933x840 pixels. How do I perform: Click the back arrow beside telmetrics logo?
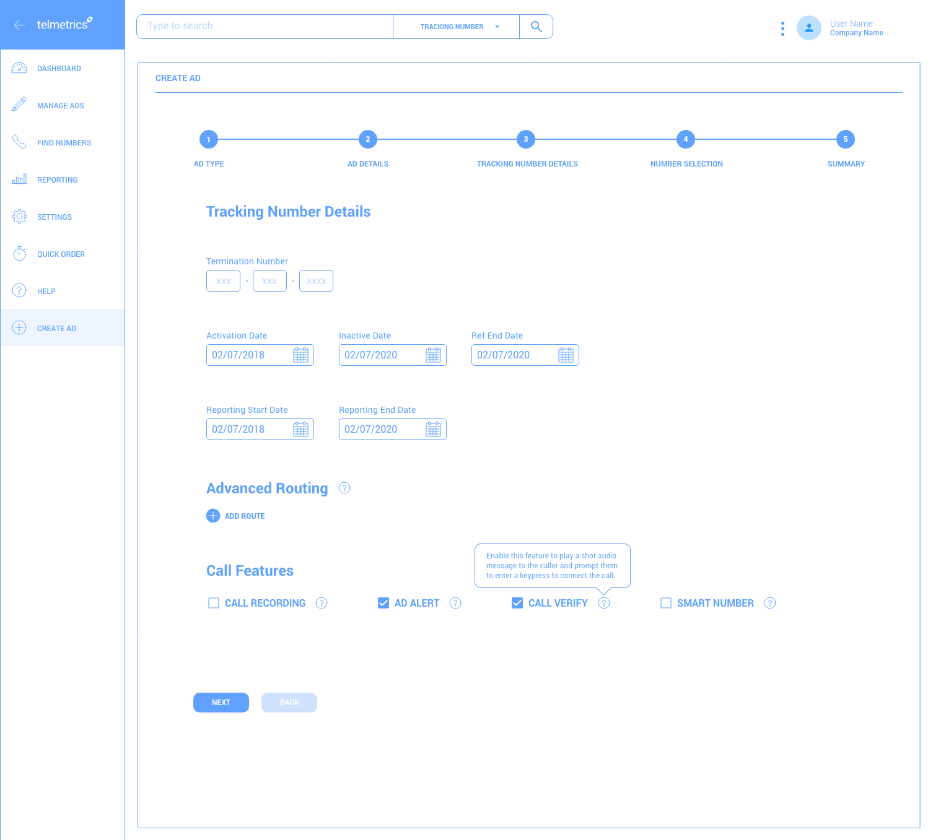pyautogui.click(x=19, y=25)
